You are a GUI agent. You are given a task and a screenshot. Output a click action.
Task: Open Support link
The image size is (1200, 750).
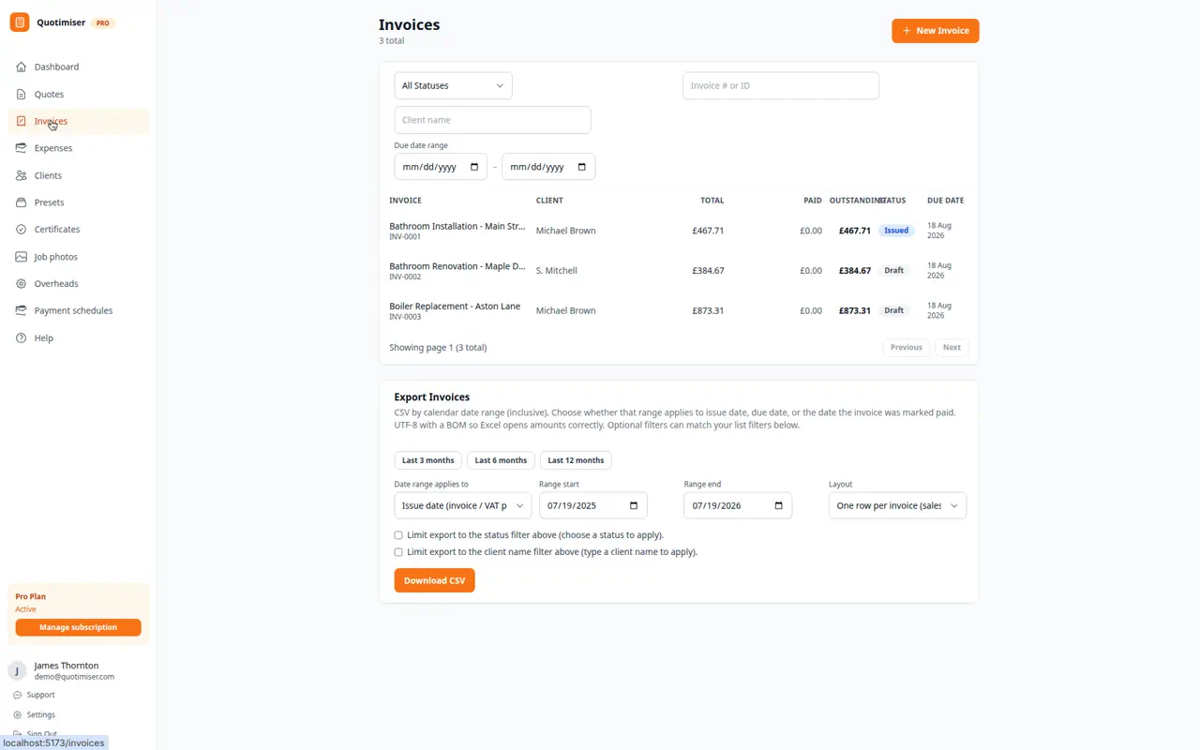click(x=40, y=695)
